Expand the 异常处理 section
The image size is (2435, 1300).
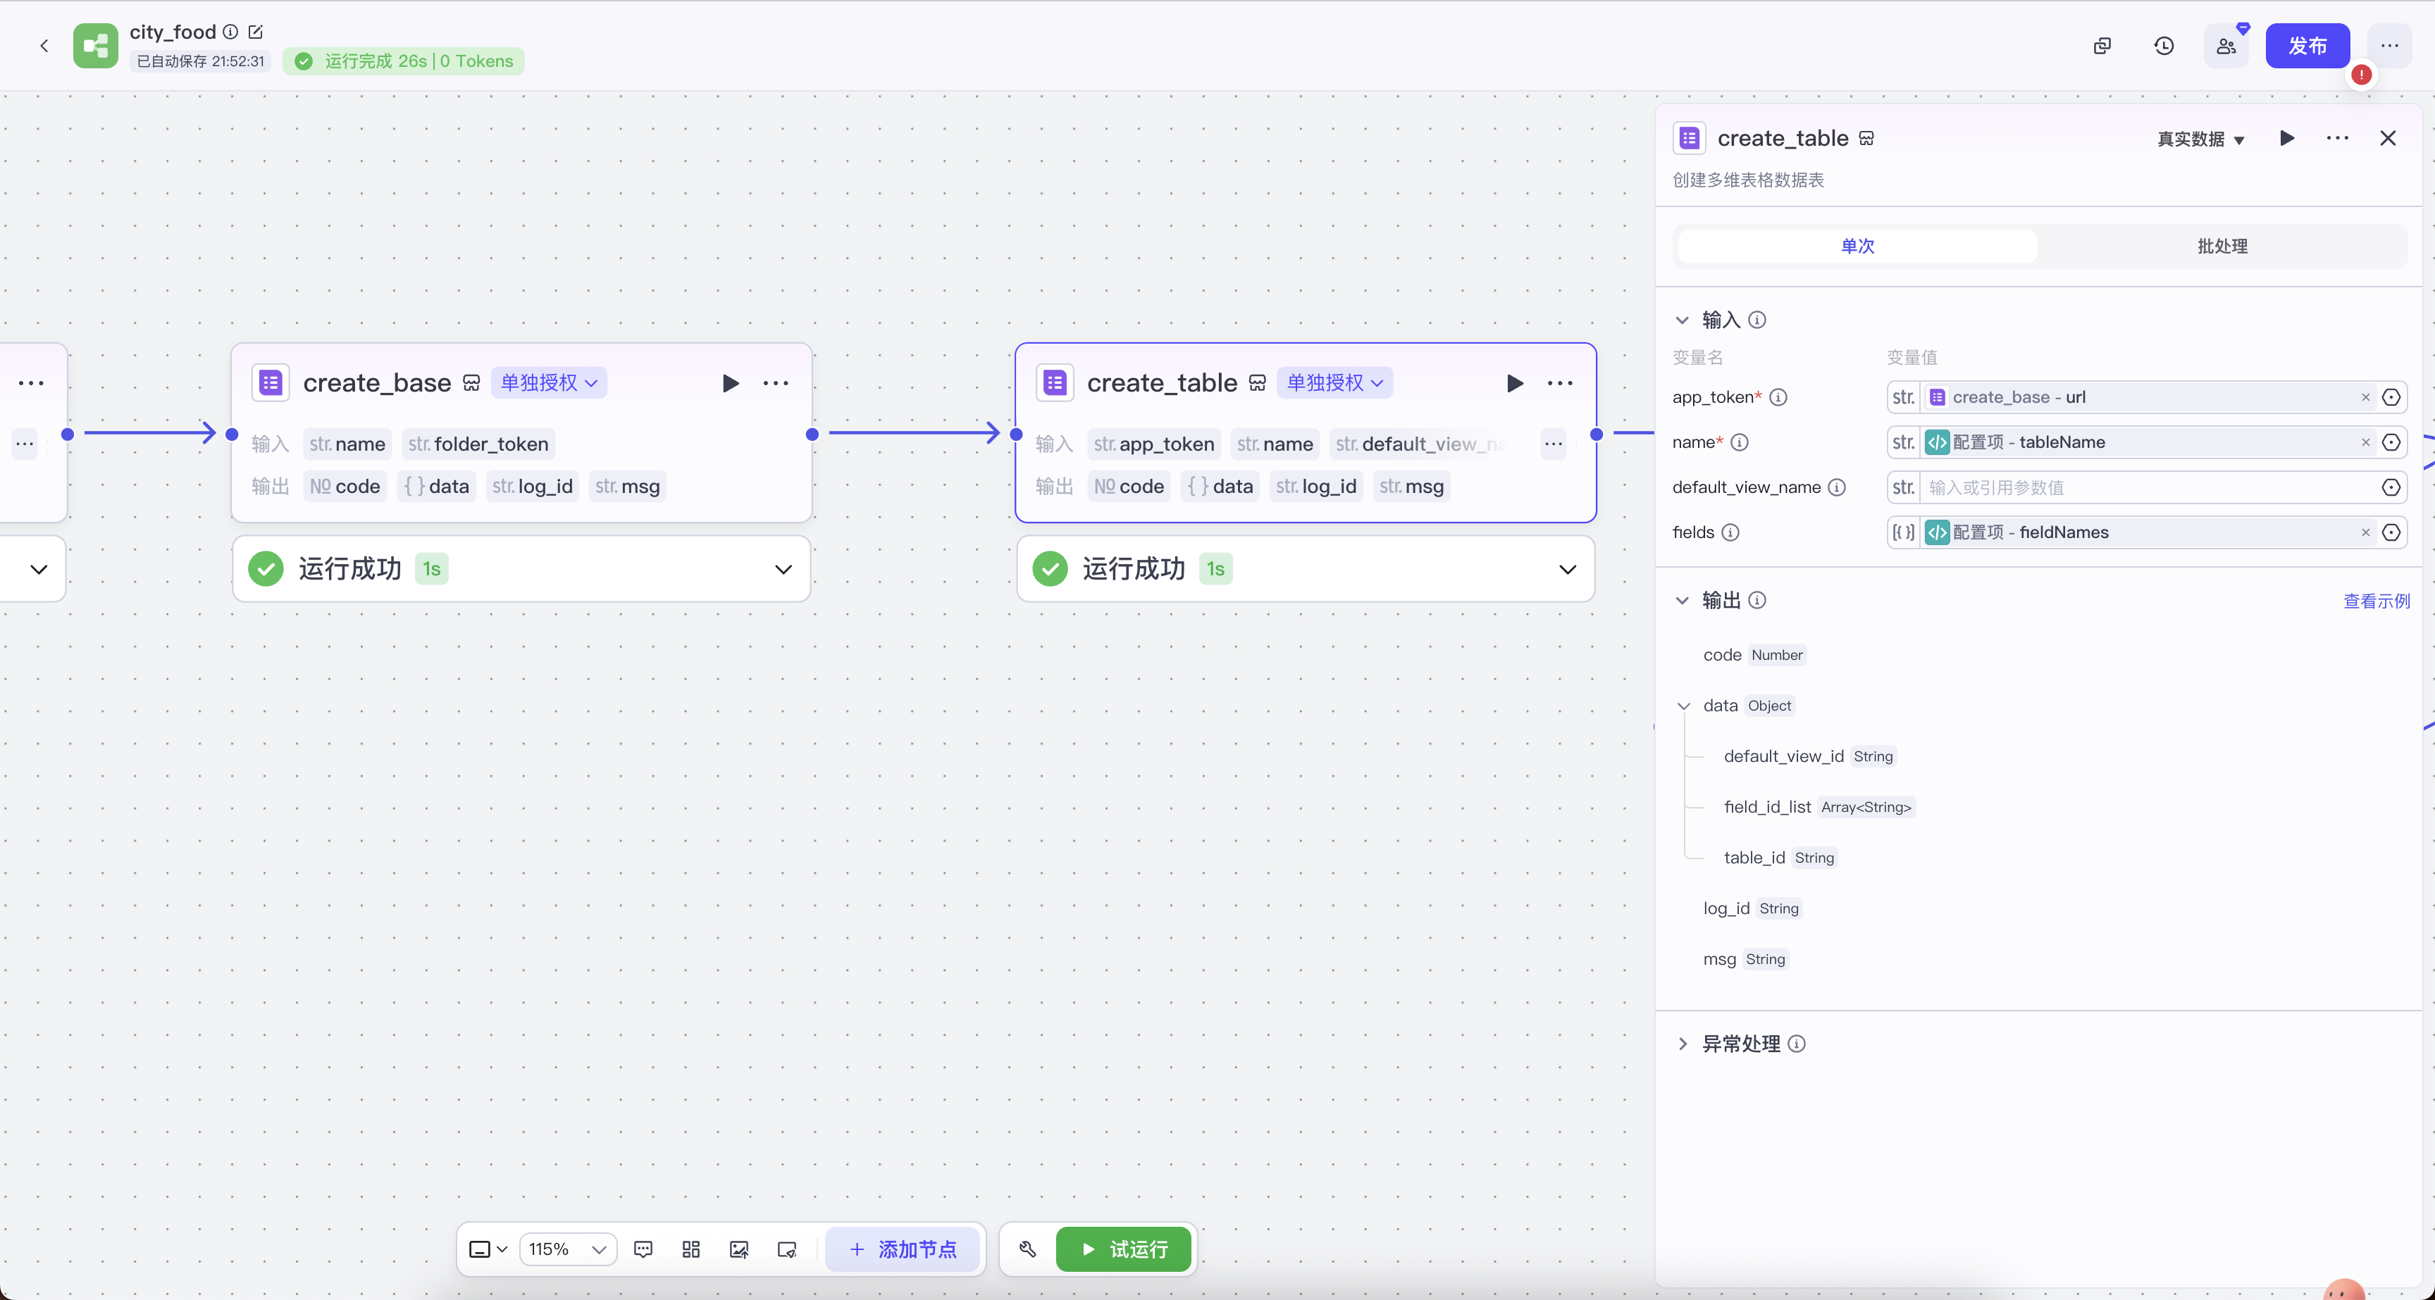pos(1682,1043)
